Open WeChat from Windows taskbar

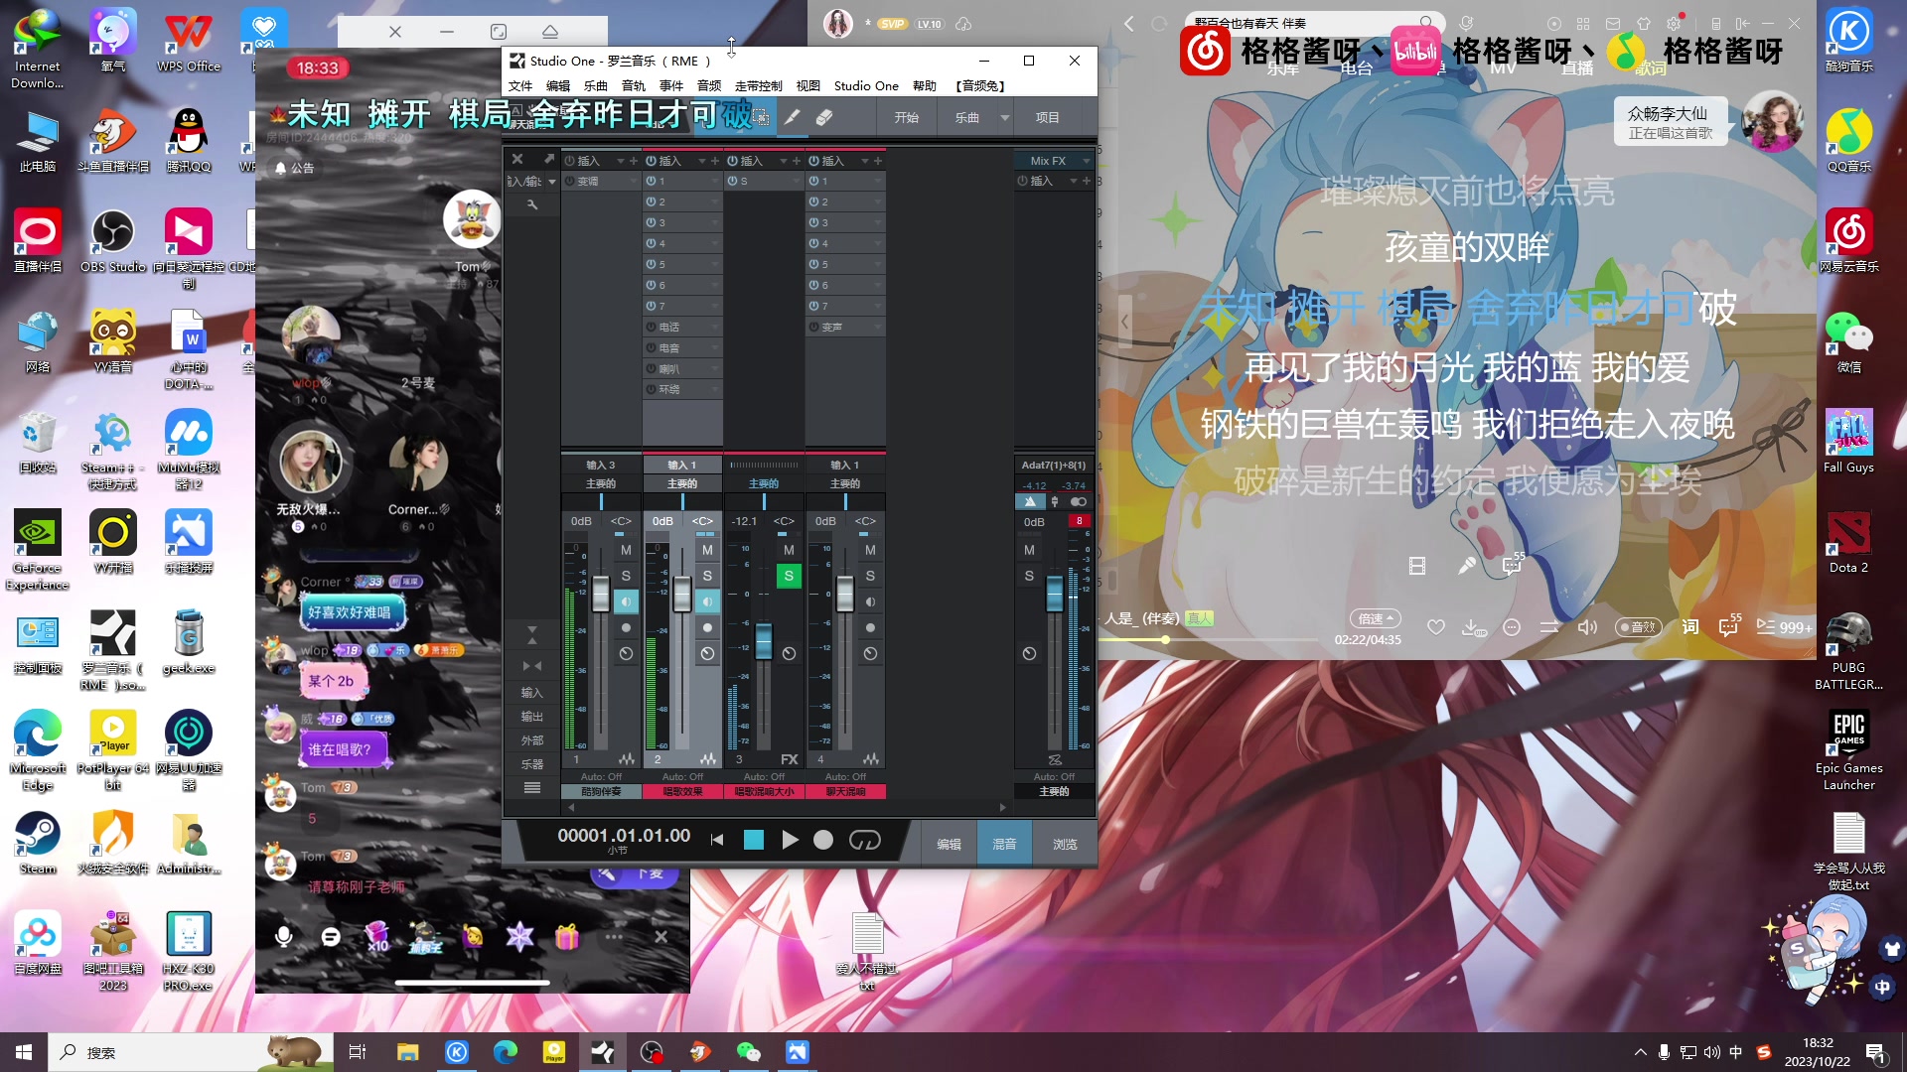point(748,1052)
